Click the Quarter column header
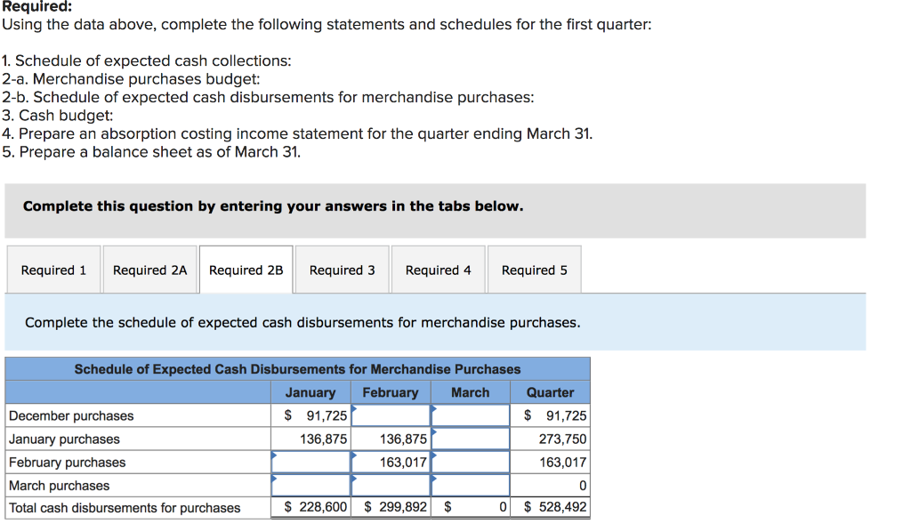Viewport: 911px width, 532px height. (550, 391)
